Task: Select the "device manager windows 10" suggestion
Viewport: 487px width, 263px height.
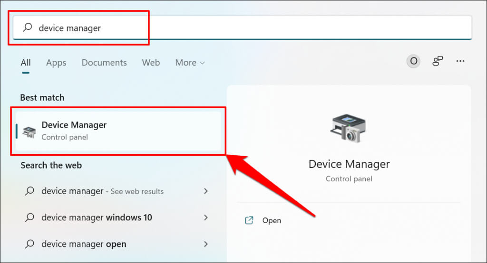Action: pos(117,217)
